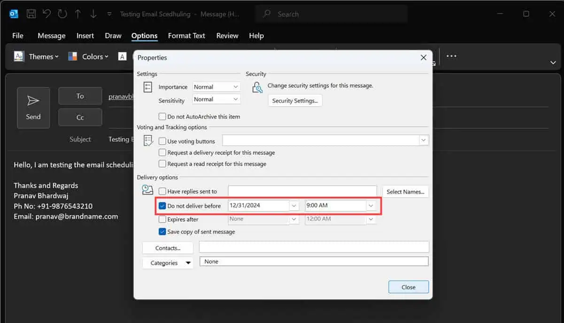
Task: Open the 9:00 AM time dropdown
Action: point(371,206)
